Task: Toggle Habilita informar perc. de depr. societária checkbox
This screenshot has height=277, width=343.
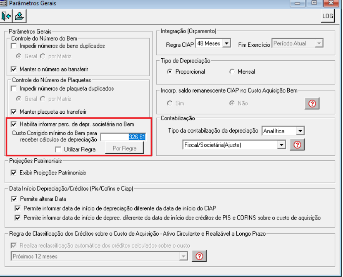Action: pos(14,124)
